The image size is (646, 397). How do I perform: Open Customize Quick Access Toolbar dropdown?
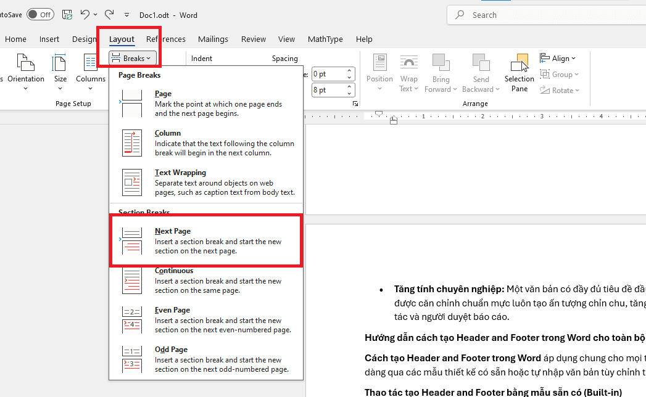click(127, 15)
